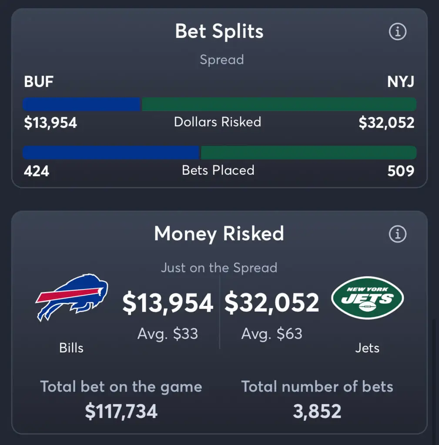Open the Bet Splits info icon

[398, 31]
